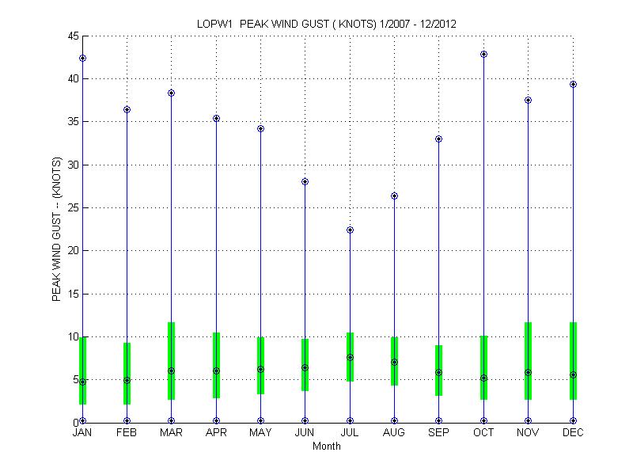Click the May mean marker in green bar
This screenshot has width=633, height=475.
click(x=261, y=369)
